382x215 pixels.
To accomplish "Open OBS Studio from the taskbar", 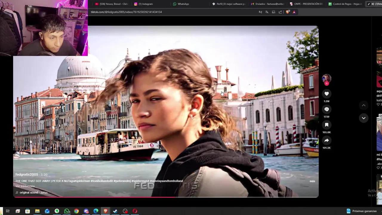I will (x=125, y=211).
